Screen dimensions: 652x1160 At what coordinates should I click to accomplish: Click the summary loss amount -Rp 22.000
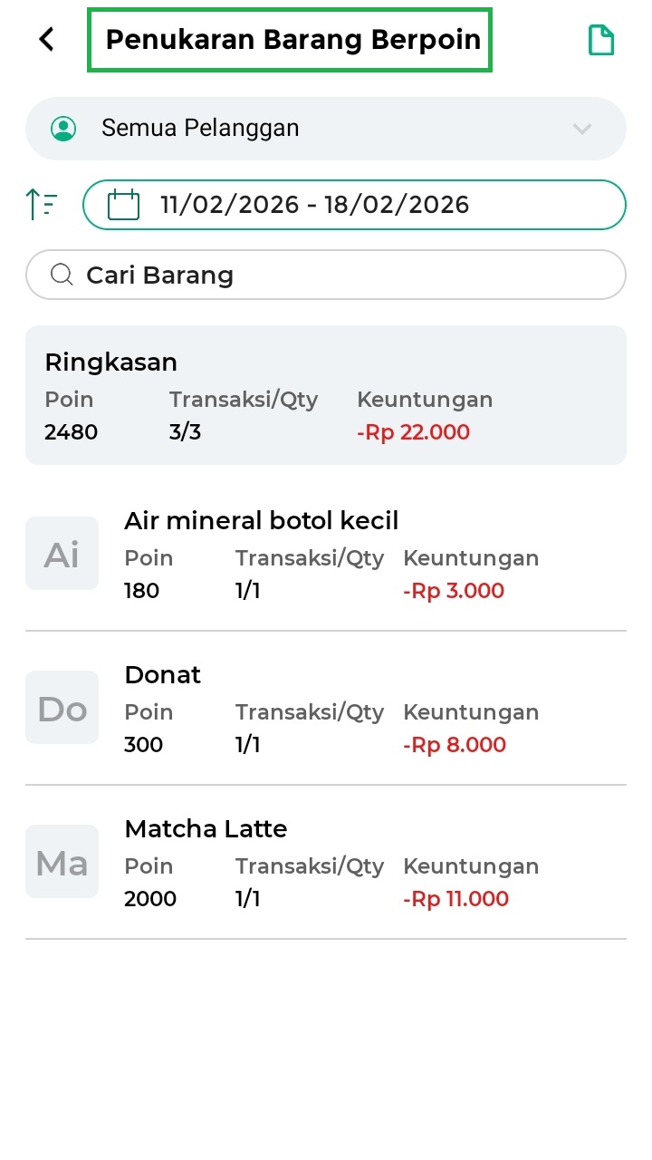tap(413, 432)
